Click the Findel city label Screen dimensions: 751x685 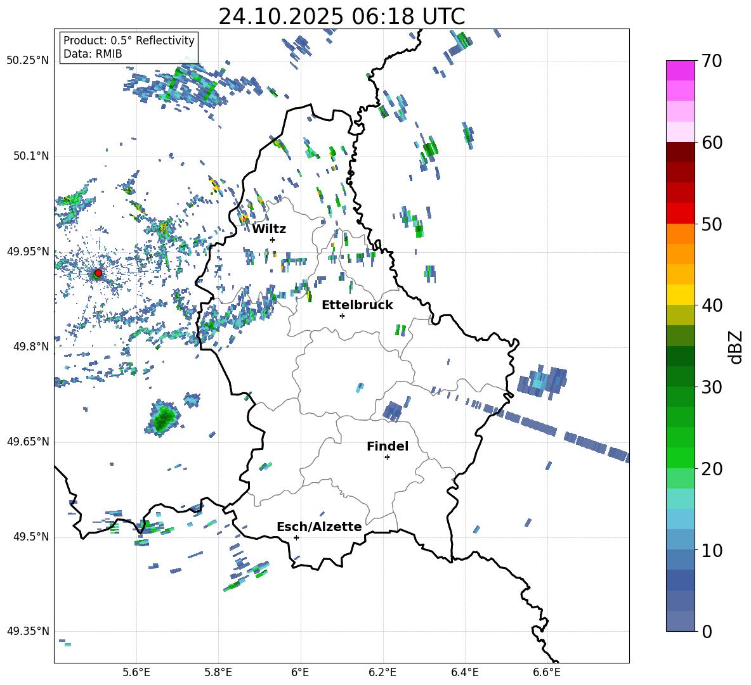click(x=388, y=446)
